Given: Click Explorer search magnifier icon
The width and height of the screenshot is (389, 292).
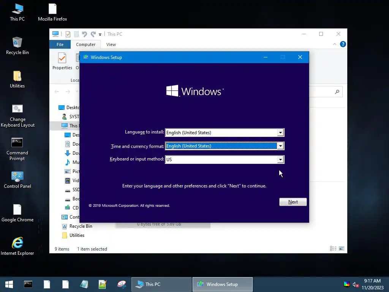Looking at the screenshot, I should click(x=337, y=92).
